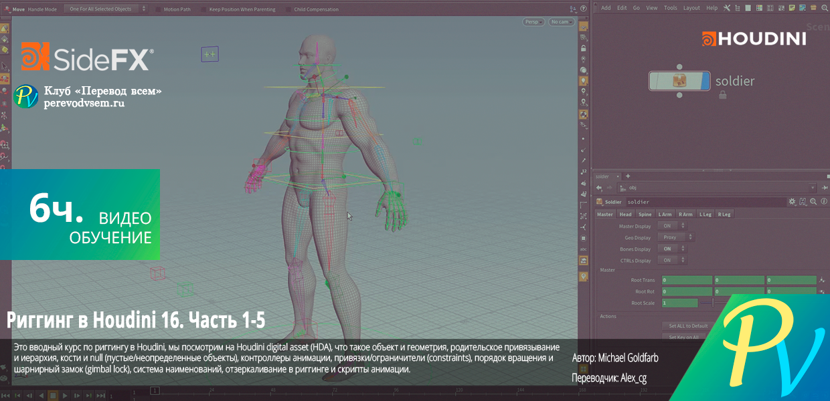The image size is (830, 401).
Task: Click the parameter info icon
Action: [823, 202]
